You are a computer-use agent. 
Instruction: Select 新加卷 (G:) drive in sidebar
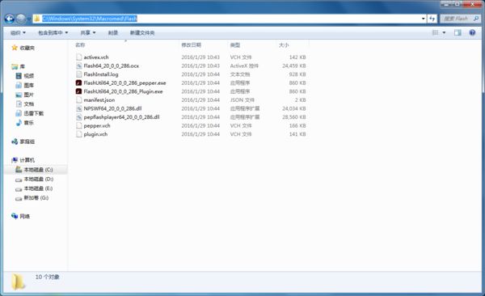tap(32, 198)
